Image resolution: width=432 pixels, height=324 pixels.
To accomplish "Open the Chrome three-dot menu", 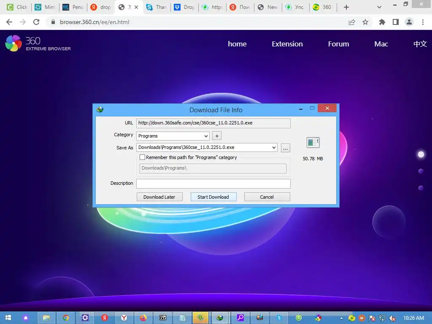I will coord(423,22).
